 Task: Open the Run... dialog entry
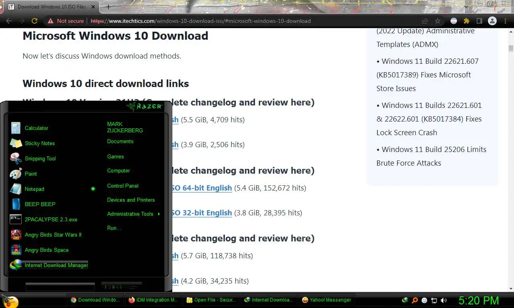click(114, 228)
